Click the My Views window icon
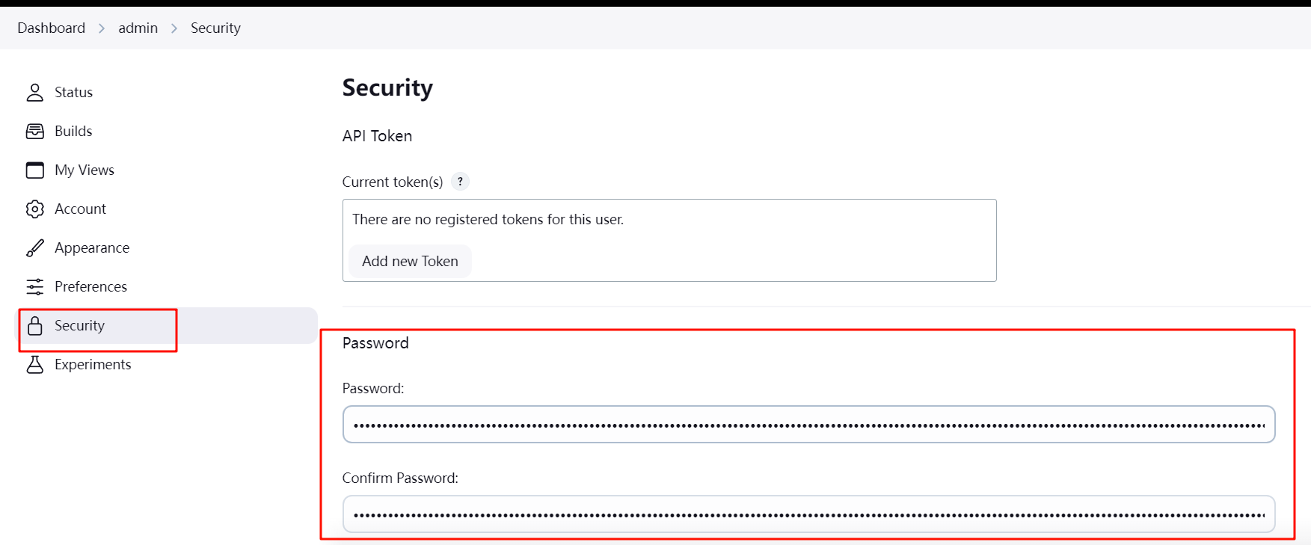This screenshot has width=1311, height=548. click(x=35, y=170)
